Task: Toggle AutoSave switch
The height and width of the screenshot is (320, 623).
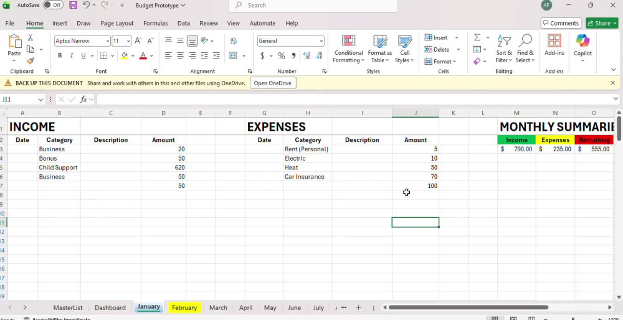Action: (53, 5)
